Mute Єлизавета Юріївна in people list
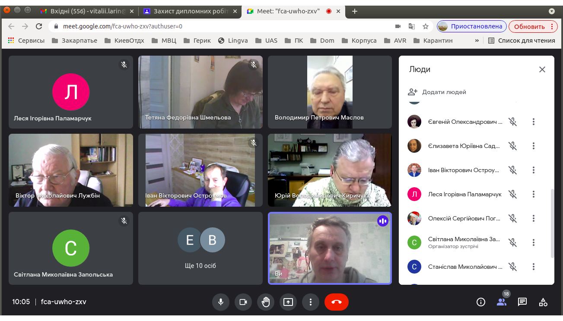The image size is (563, 321). pos(513,146)
